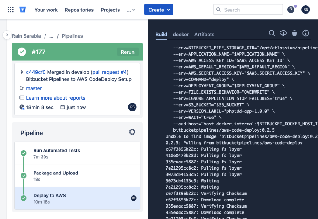This screenshot has height=219, width=318.
Task: Open the help question mark icon
Action: coord(291,10)
